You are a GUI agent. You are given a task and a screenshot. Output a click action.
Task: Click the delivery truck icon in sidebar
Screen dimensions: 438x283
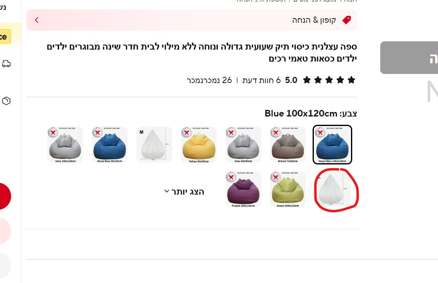(6, 64)
